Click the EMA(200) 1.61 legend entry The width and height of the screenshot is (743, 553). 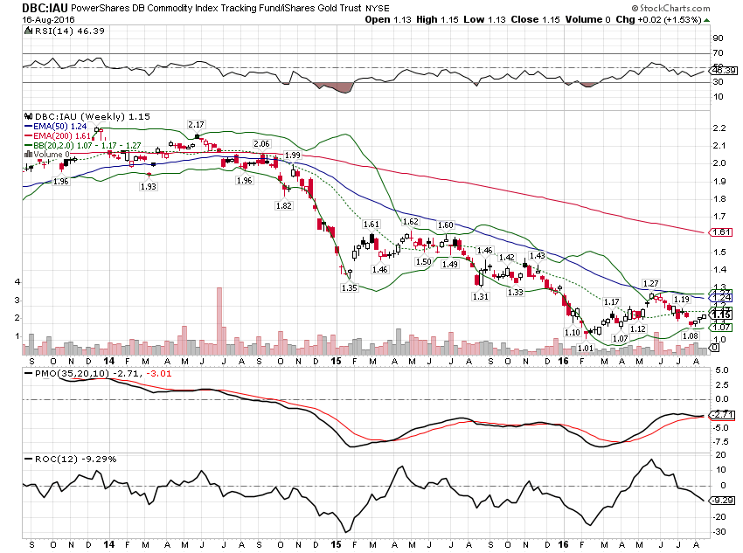61,136
